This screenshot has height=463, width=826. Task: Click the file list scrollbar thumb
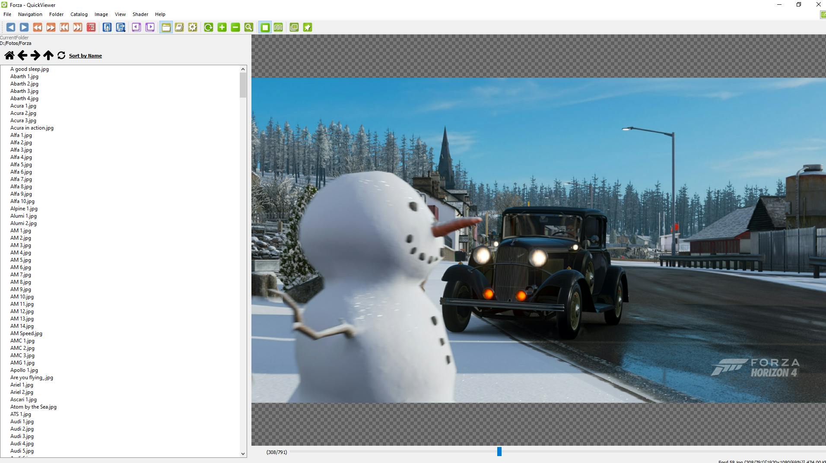click(243, 85)
